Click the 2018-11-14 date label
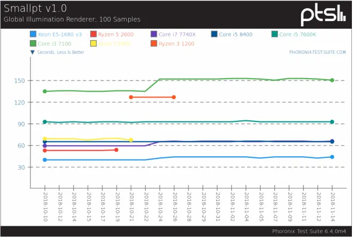Screen dimensions: 353x237 point(332,207)
